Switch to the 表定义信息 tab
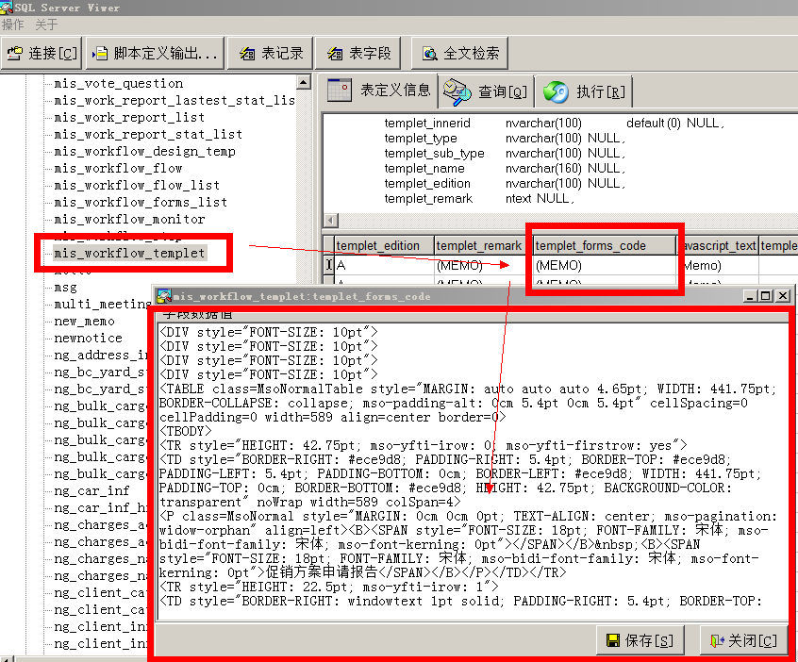Viewport: 798px width, 662px height. pyautogui.click(x=379, y=91)
